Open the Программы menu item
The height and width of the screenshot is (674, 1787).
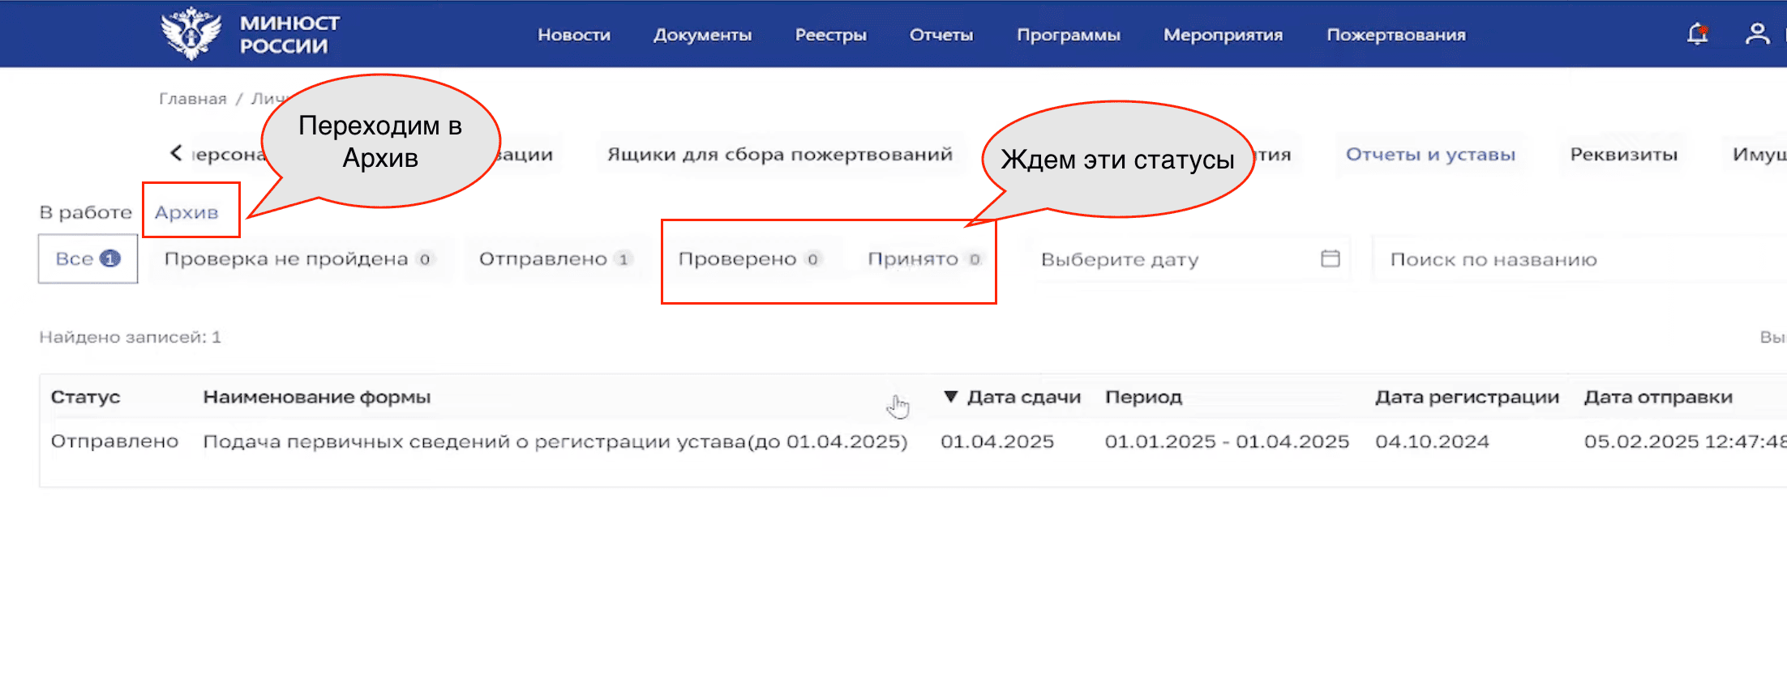click(1069, 35)
